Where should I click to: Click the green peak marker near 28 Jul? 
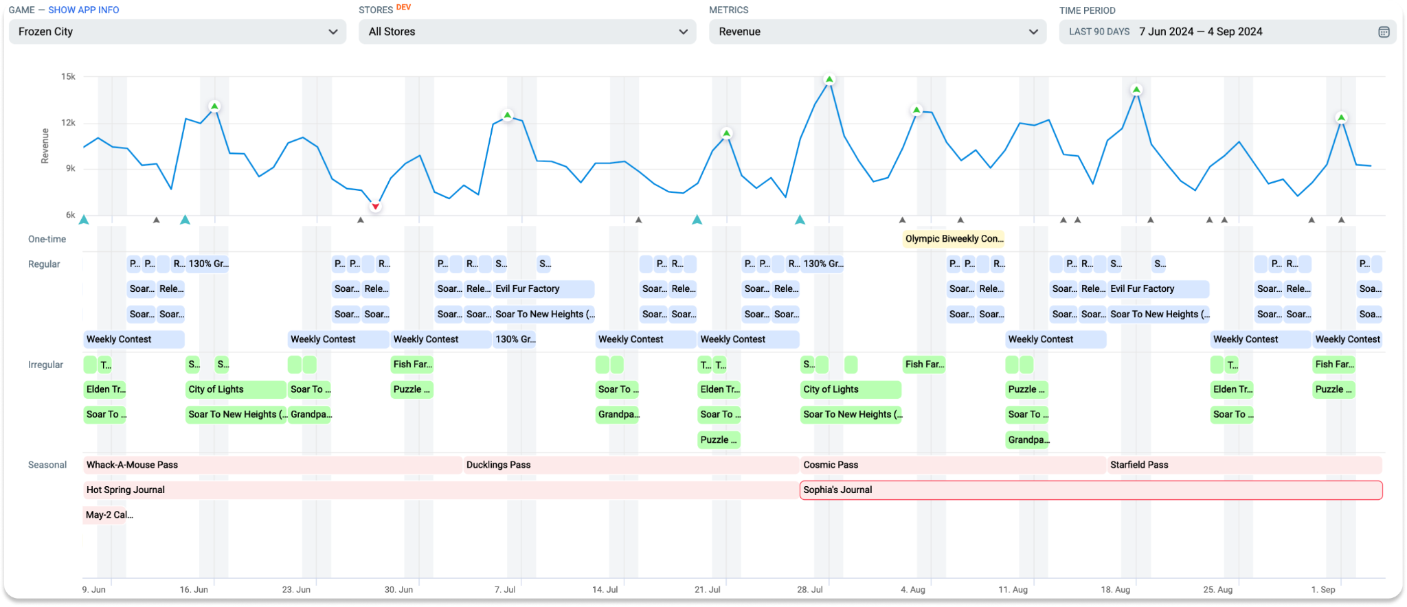click(x=829, y=80)
